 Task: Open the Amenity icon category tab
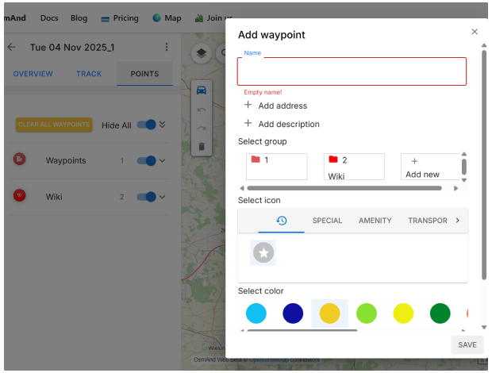[375, 221]
